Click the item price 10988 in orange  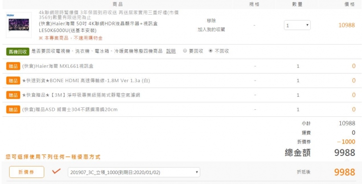346,26
